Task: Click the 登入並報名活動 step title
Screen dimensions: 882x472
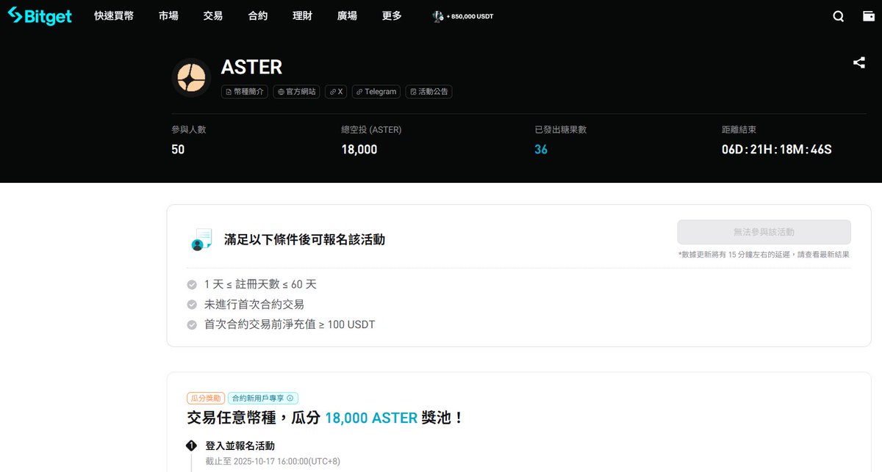Action: [240, 446]
